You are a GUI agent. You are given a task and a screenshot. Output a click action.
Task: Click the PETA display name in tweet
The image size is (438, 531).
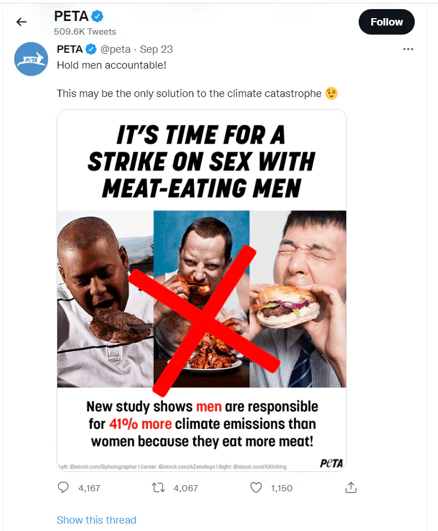tap(70, 49)
